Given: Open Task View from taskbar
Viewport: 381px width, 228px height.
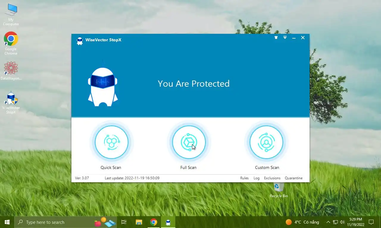Looking at the screenshot, I should click(x=124, y=222).
